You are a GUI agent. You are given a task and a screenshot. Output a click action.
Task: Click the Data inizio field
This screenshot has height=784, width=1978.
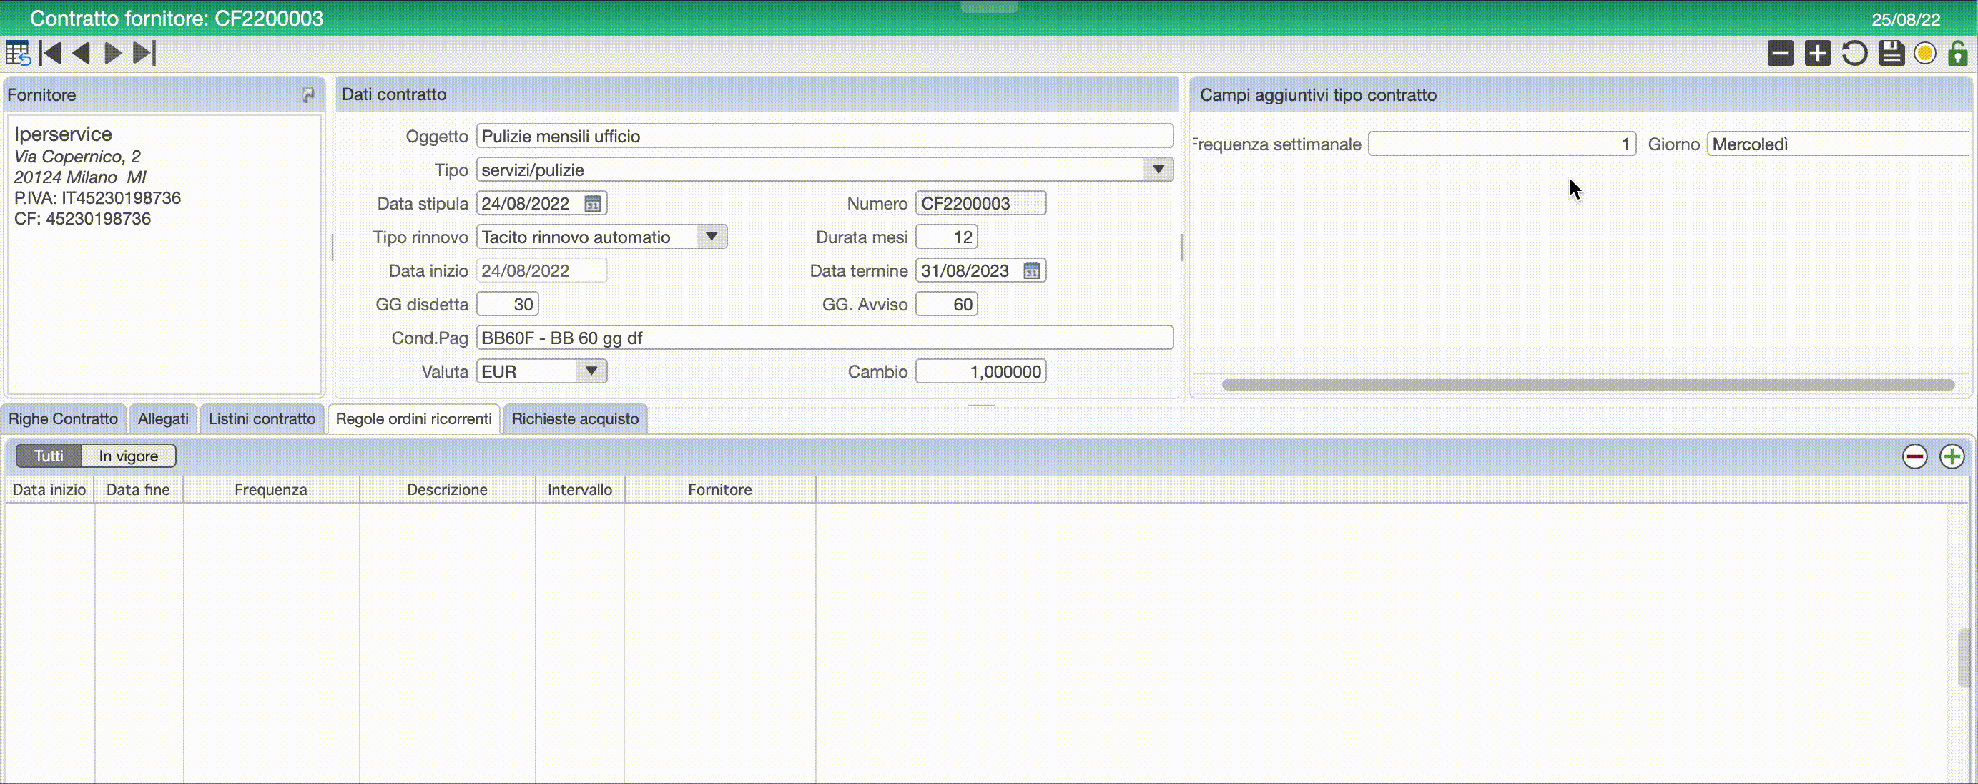pyautogui.click(x=541, y=271)
